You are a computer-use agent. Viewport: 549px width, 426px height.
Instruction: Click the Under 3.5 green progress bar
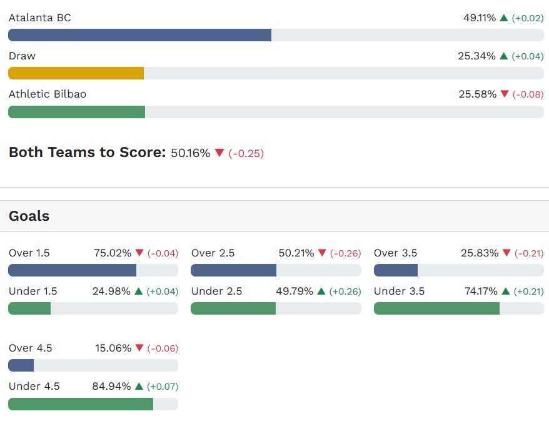[436, 308]
